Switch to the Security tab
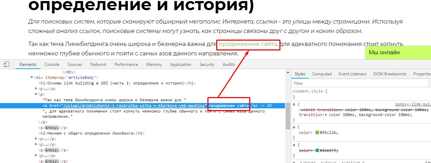Screen dimensions: 431x163 (207, 64)
